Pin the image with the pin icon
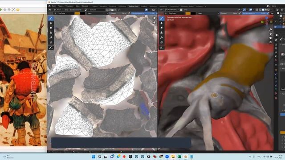The height and width of the screenshot is (160, 285). 119,10
